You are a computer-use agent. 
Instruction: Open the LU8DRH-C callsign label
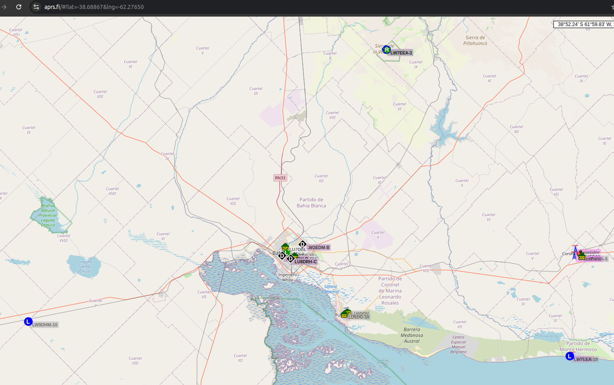tap(306, 261)
